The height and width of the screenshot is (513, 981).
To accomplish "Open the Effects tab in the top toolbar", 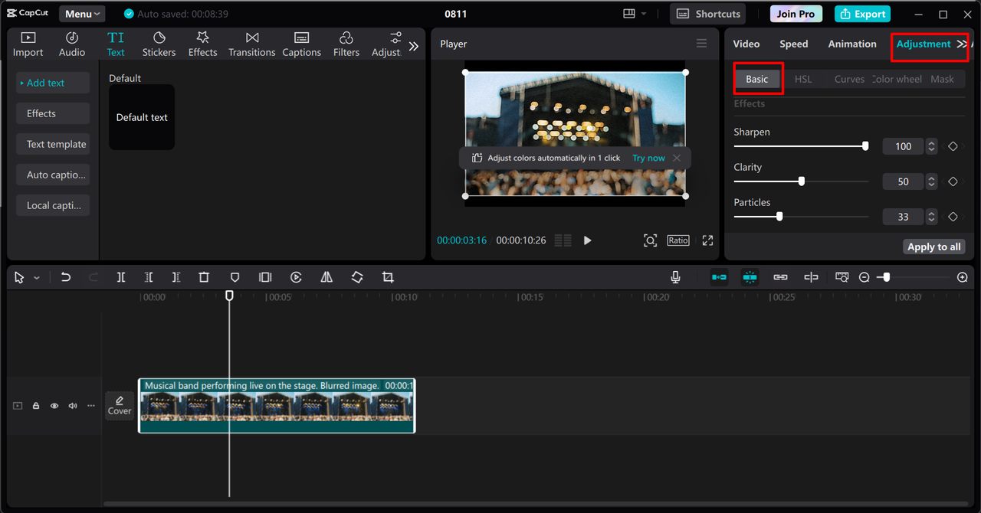I will 202,44.
